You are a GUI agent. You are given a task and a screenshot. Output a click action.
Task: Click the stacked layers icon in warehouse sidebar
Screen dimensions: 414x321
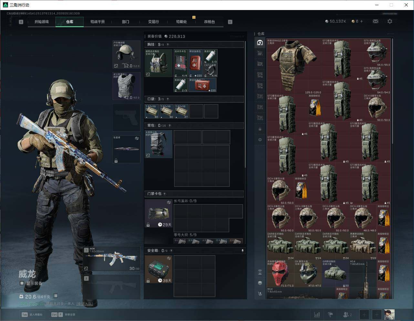(x=260, y=283)
